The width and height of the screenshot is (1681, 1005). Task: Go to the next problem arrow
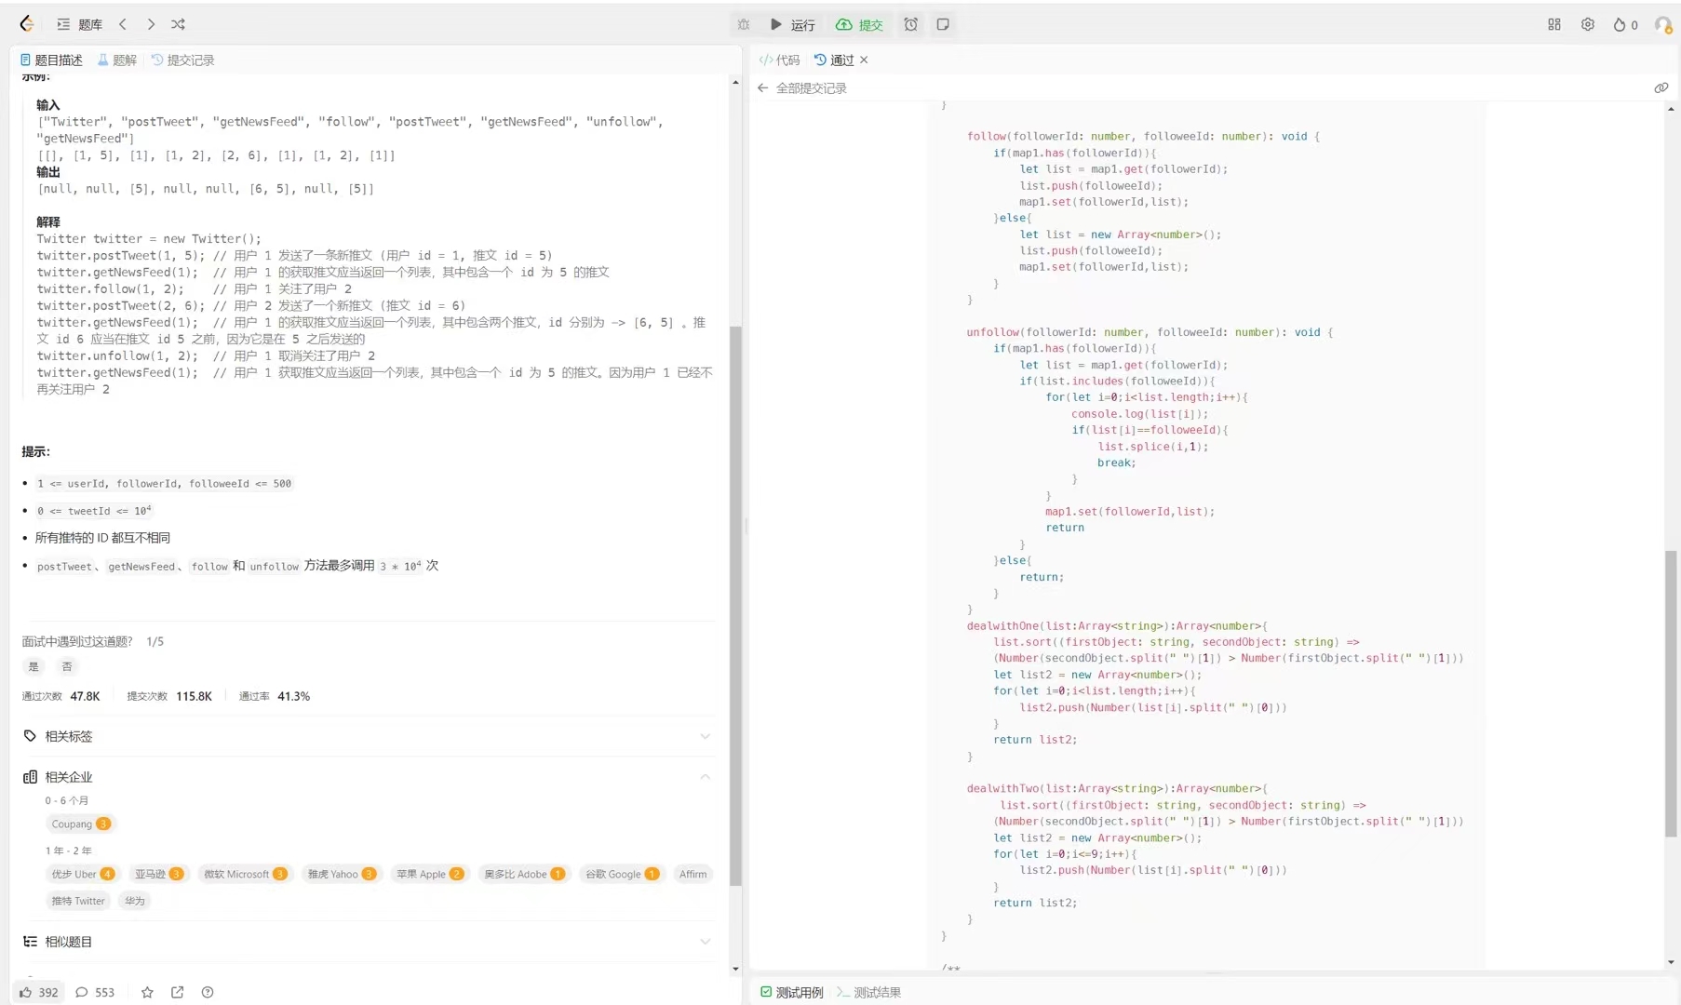pyautogui.click(x=151, y=24)
